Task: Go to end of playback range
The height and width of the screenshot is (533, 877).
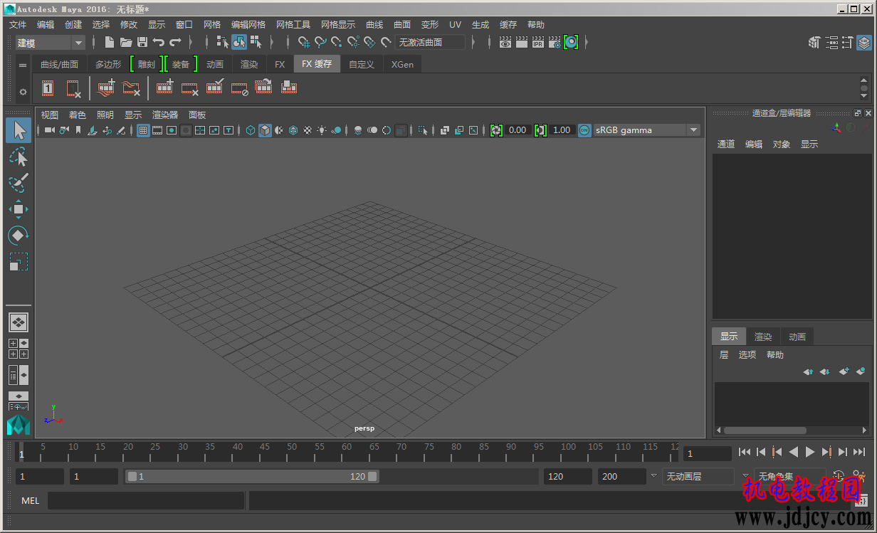Action: pos(859,452)
